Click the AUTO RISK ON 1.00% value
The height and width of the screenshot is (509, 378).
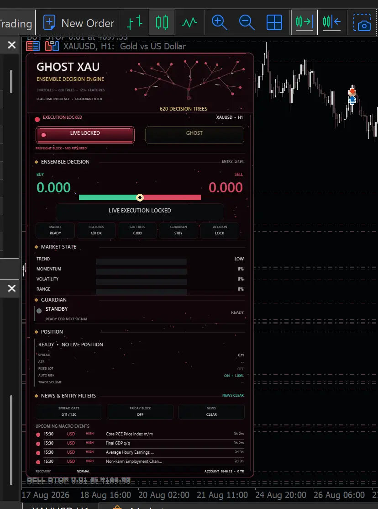tap(234, 376)
